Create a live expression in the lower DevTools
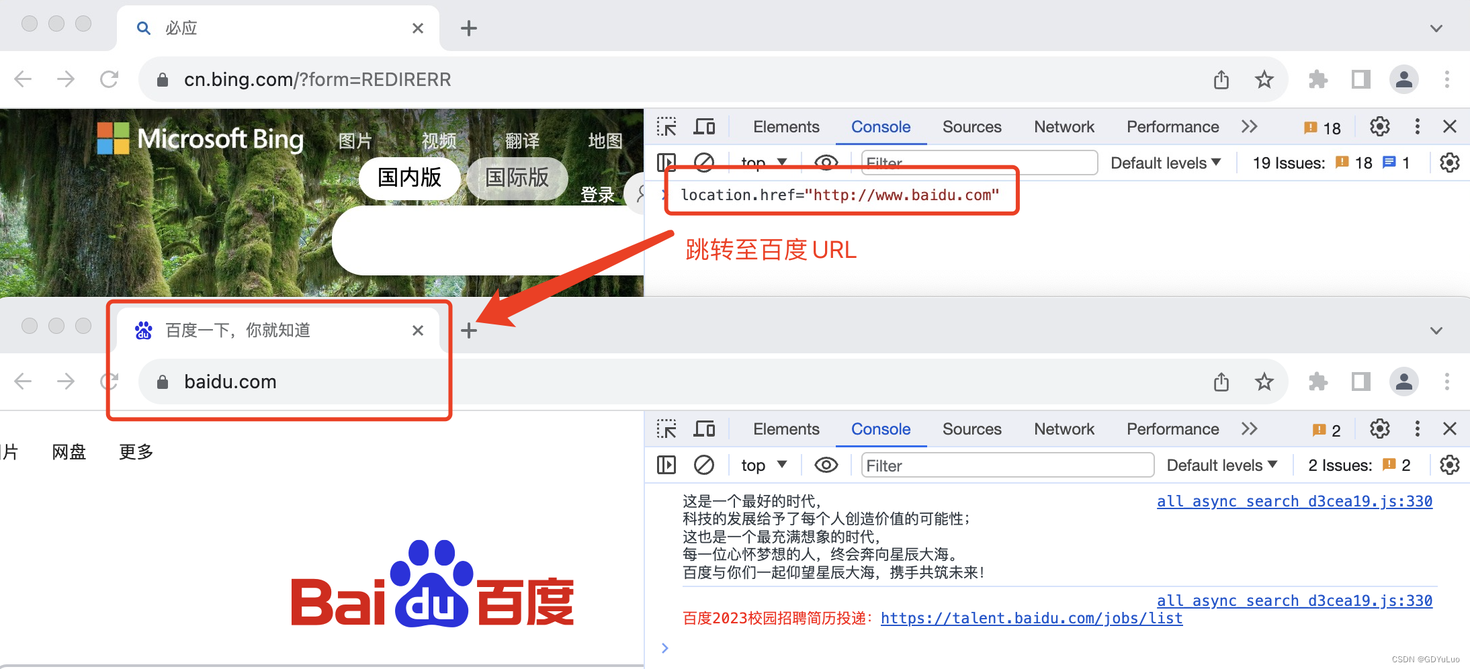 click(826, 465)
